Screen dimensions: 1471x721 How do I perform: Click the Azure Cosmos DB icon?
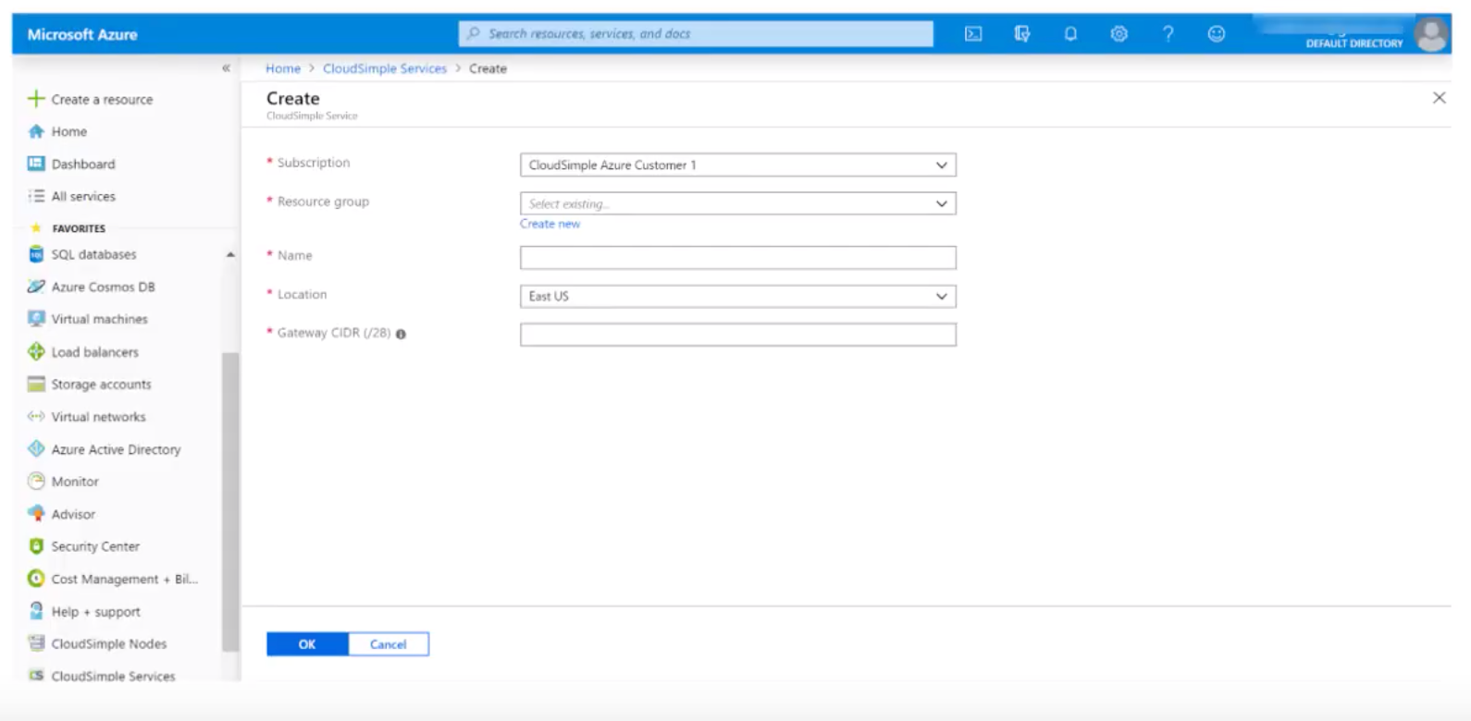(x=36, y=287)
